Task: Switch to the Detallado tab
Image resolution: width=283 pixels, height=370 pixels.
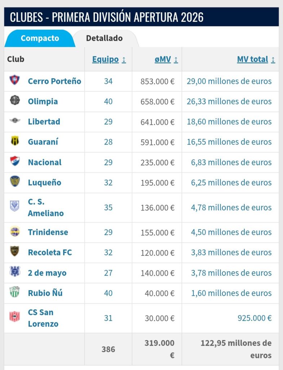Action: pos(104,38)
